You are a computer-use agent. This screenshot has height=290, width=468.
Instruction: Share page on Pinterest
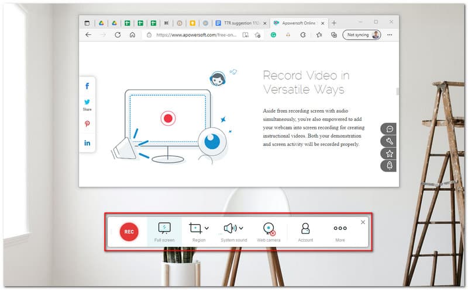87,124
